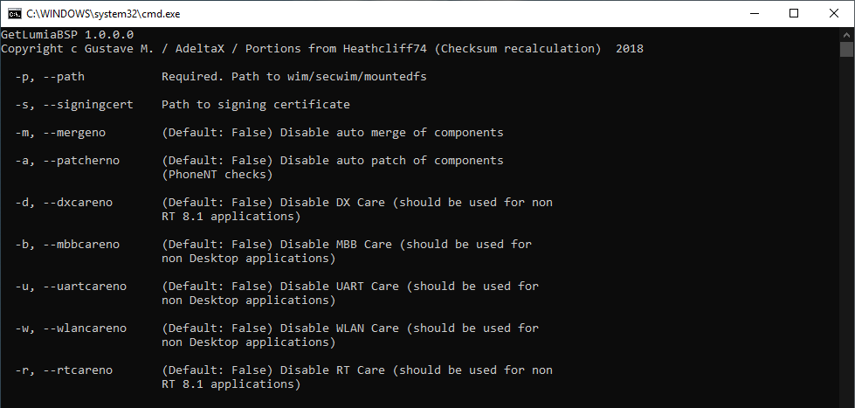Maximize the cmd.exe window
The image size is (855, 408).
pos(794,14)
